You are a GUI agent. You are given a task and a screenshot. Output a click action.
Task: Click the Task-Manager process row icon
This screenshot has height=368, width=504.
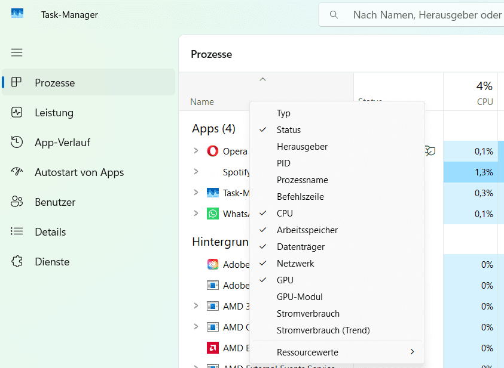click(212, 193)
